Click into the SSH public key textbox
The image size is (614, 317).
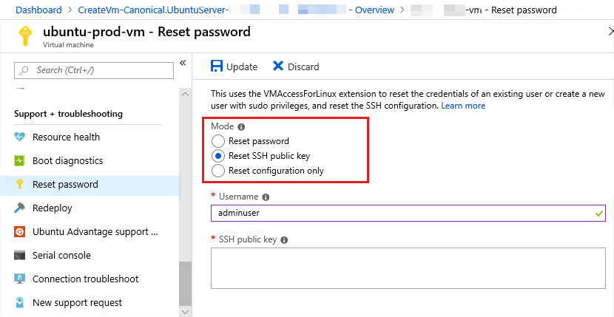[x=408, y=267]
